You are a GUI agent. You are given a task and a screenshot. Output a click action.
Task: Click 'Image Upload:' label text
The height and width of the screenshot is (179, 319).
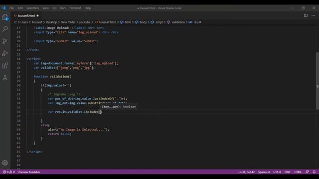click(58, 28)
